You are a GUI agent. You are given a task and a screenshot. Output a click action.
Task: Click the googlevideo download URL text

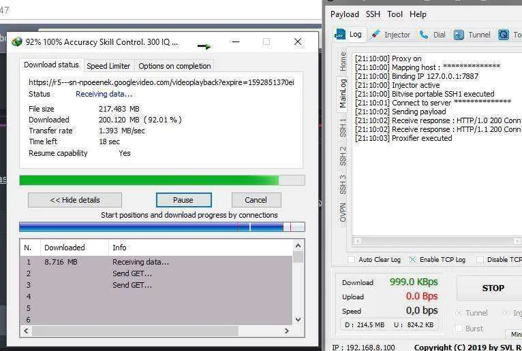(x=161, y=82)
